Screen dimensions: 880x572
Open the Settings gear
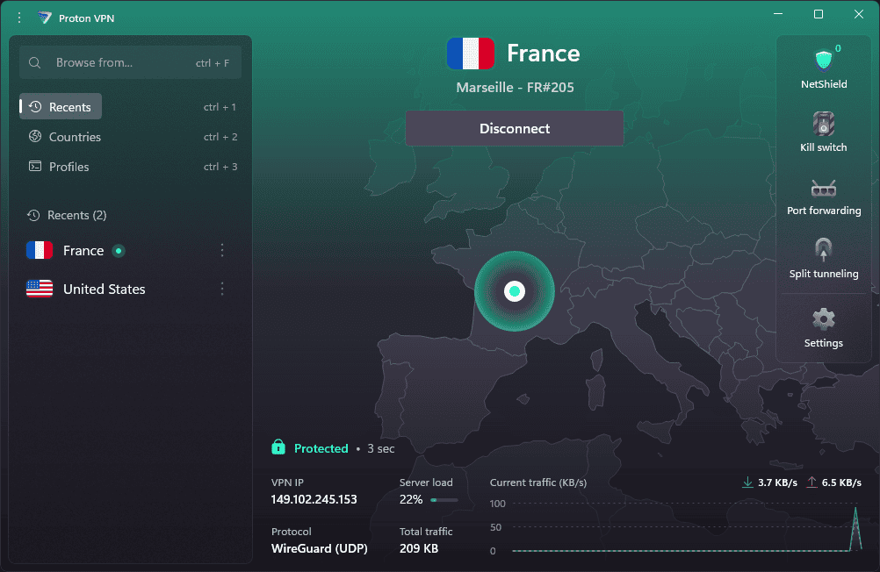(x=823, y=318)
